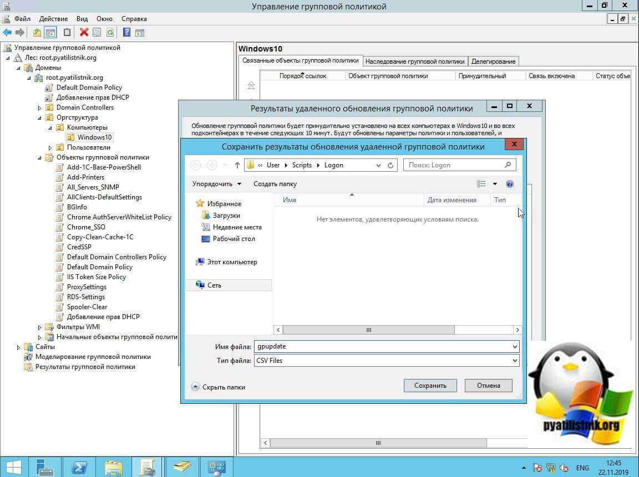Select Этот компьютер in the navigation pane
The height and width of the screenshot is (477, 639).
point(232,262)
